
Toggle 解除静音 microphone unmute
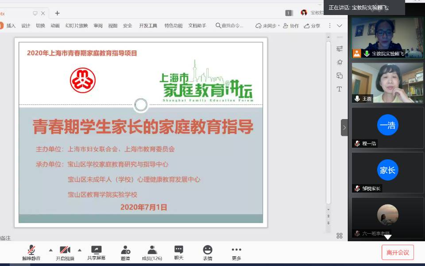tap(31, 250)
